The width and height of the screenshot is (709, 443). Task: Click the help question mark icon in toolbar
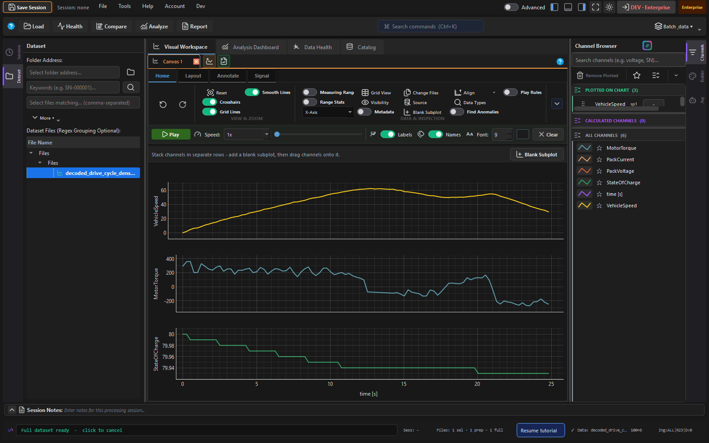11,26
